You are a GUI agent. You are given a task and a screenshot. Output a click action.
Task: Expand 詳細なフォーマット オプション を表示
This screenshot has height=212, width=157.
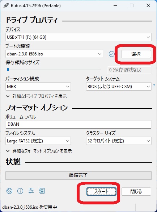(x=39, y=151)
